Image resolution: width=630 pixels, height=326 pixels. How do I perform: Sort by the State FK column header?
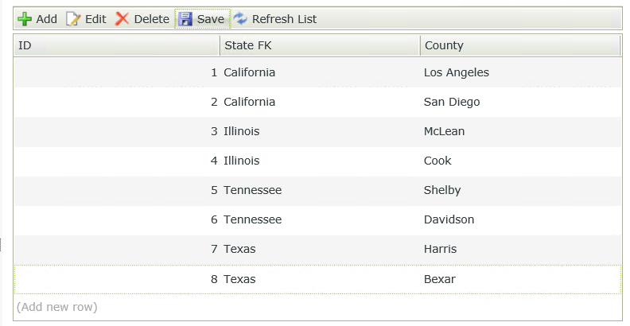(320, 46)
